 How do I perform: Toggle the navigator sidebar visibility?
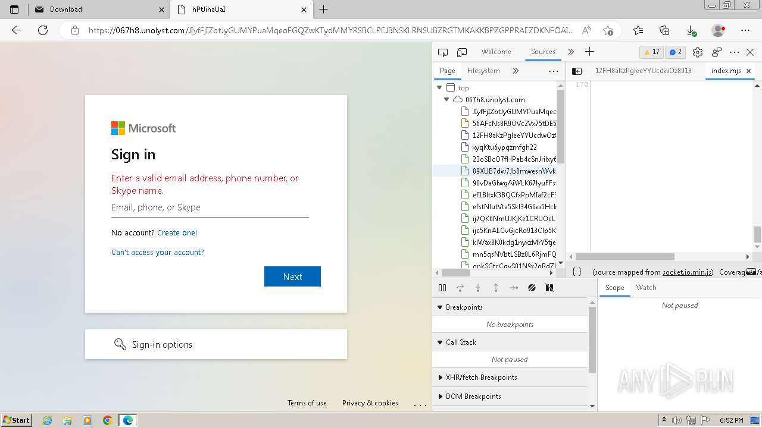tap(576, 71)
